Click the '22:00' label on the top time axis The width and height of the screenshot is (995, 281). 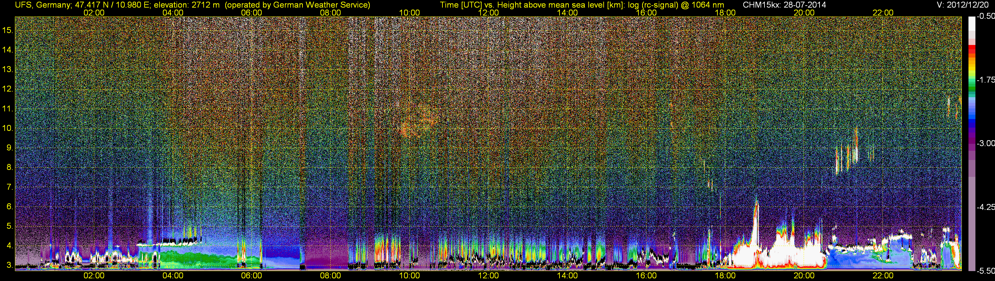point(883,13)
